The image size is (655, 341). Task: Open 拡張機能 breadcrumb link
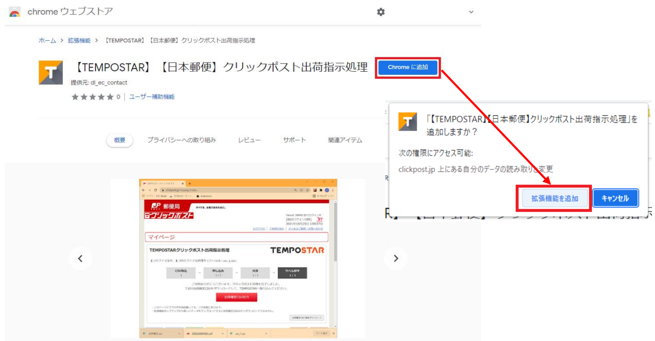click(x=79, y=41)
